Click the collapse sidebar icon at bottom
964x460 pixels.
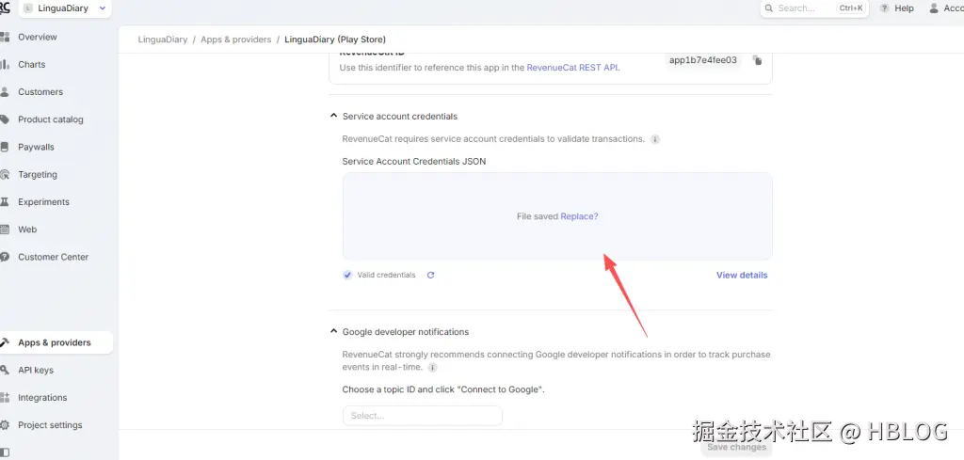[x=5, y=452]
